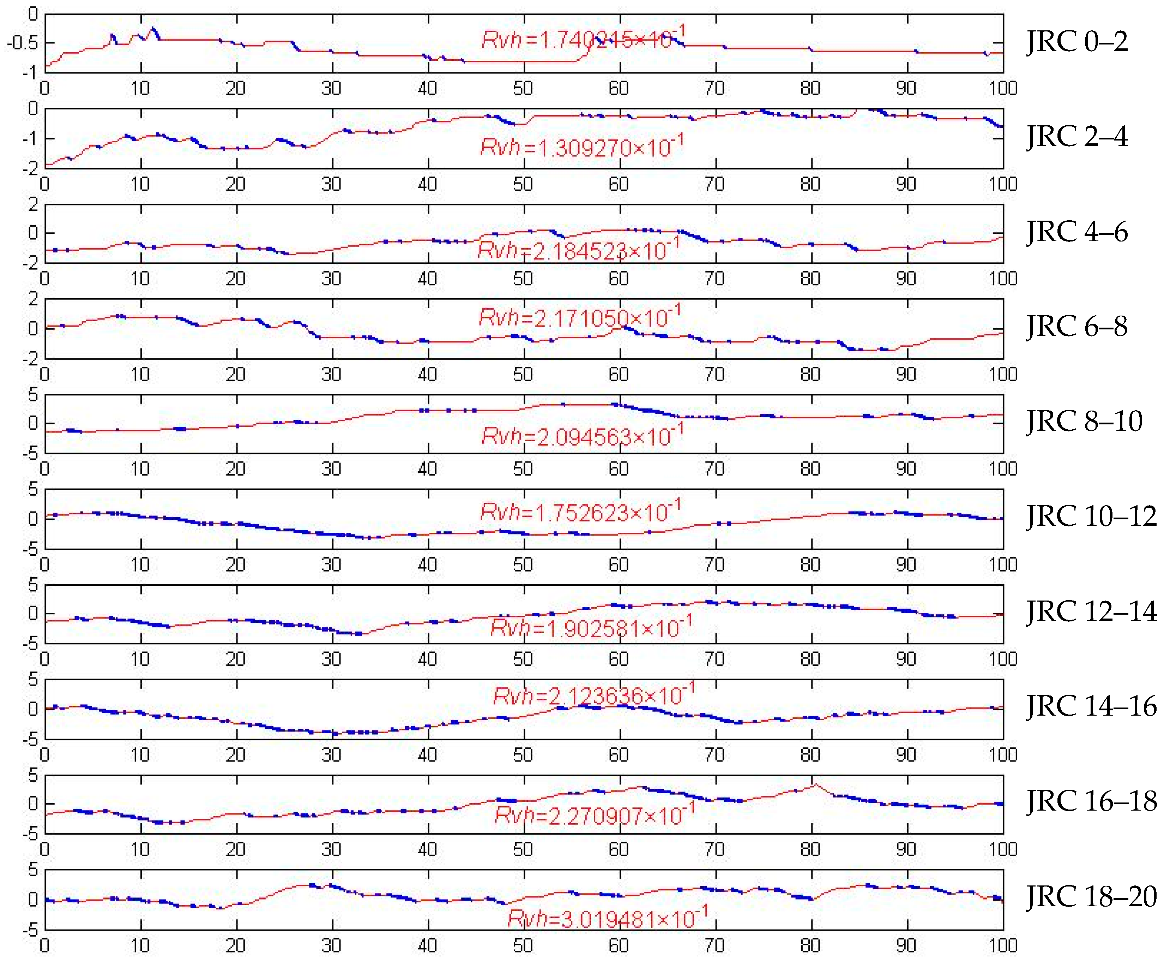Click the JRC 12–14 profile label
This screenshot has height=961, width=1164.
[1091, 612]
